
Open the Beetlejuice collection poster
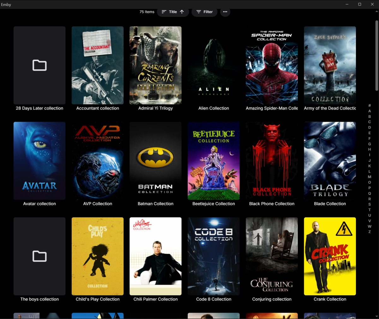tap(214, 161)
